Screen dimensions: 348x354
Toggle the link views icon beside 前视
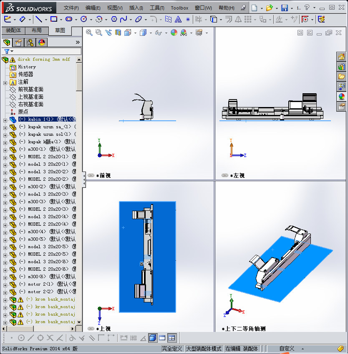click(91, 175)
